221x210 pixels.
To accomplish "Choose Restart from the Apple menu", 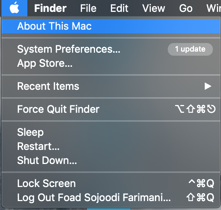I will click(x=111, y=146).
